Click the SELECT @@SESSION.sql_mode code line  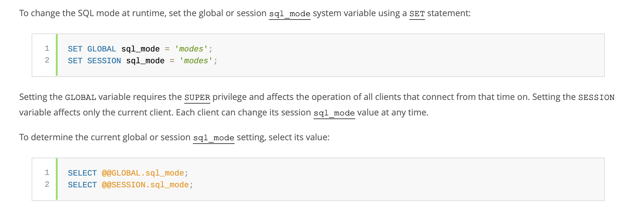[131, 185]
